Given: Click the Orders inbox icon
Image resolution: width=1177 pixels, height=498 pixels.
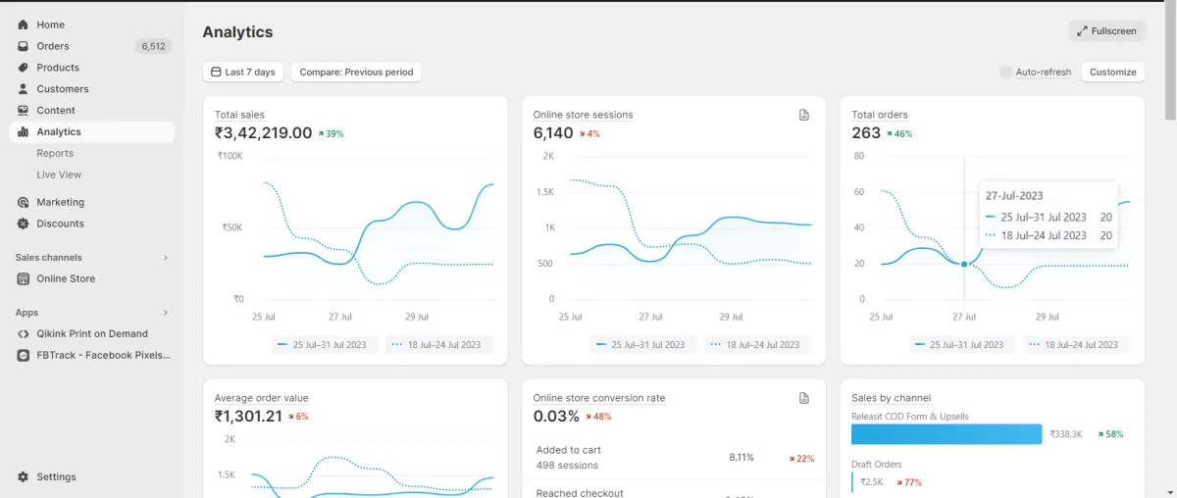Looking at the screenshot, I should click(x=23, y=46).
